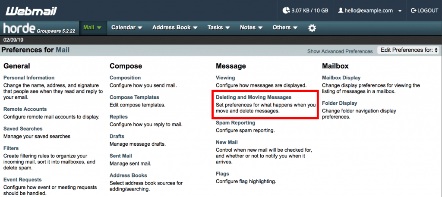Expand the Calendar menu

tap(126, 28)
